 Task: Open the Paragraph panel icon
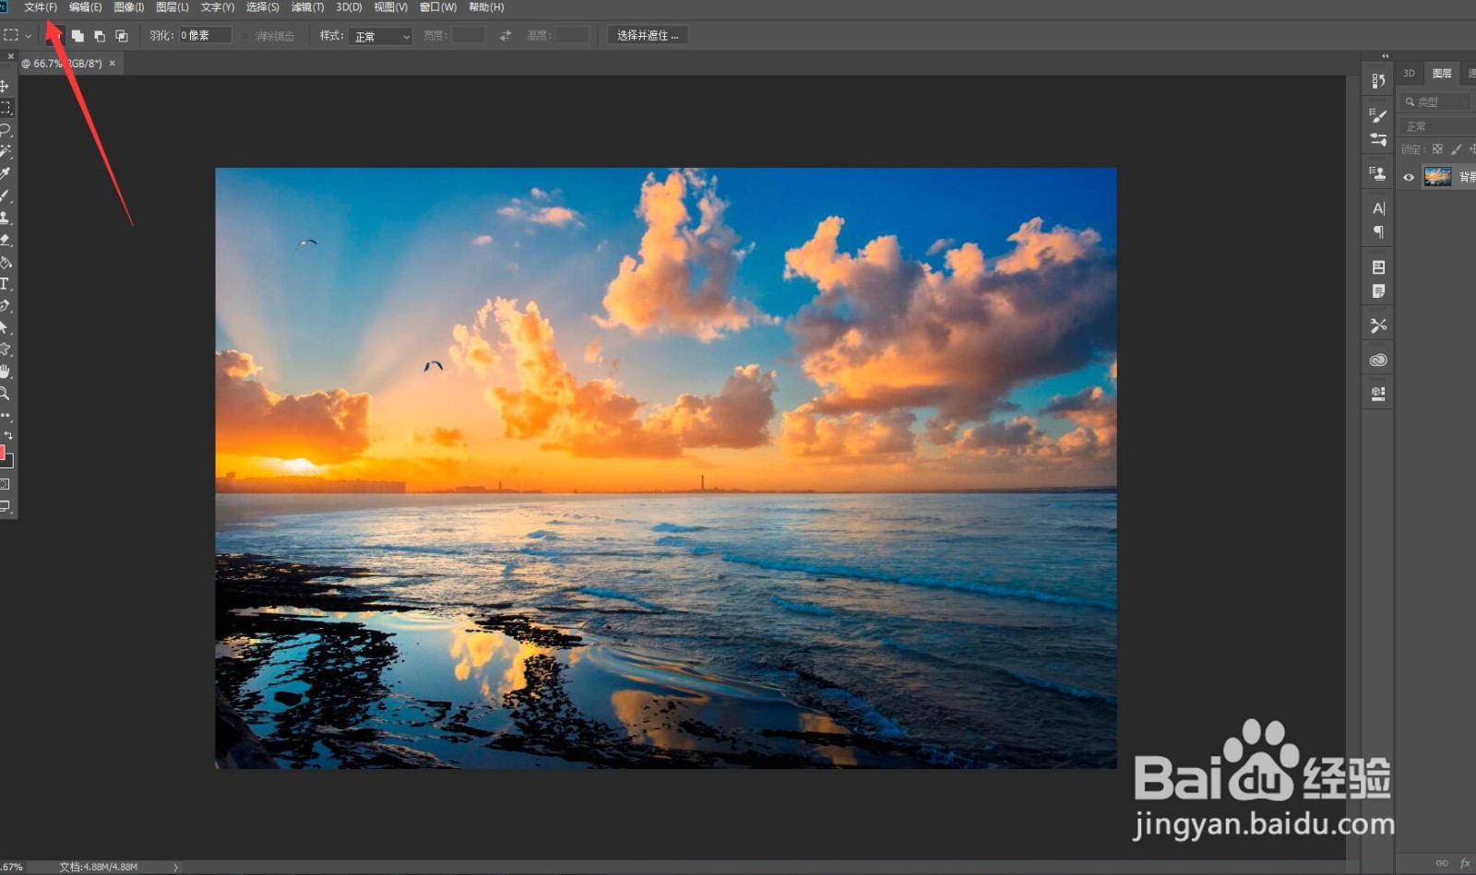(1378, 232)
